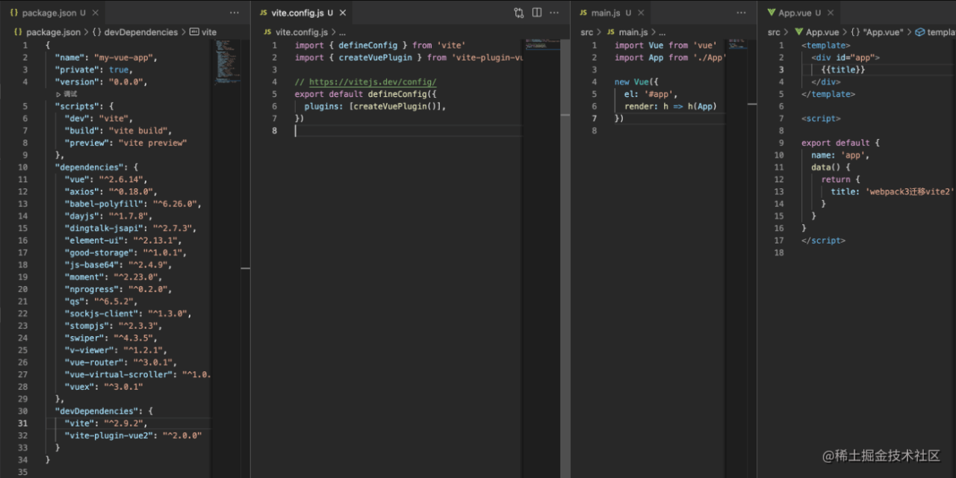The height and width of the screenshot is (478, 956).
Task: Click plugins: [createVuePlugin()] line
Action: [375, 106]
